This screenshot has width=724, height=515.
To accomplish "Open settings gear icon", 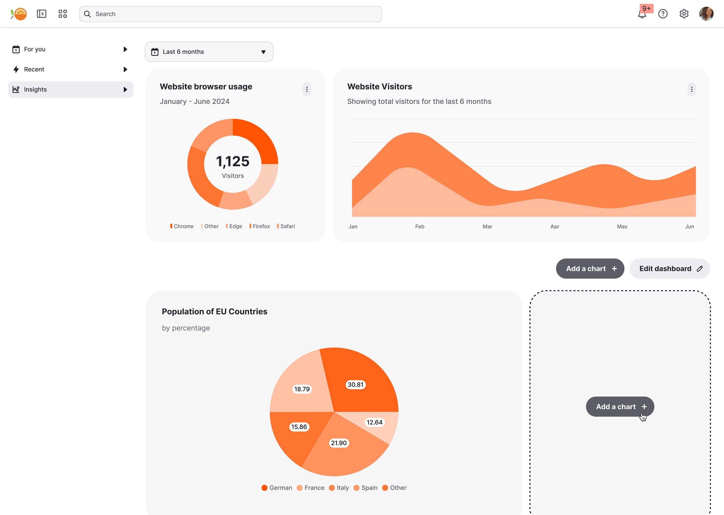I will tap(684, 14).
